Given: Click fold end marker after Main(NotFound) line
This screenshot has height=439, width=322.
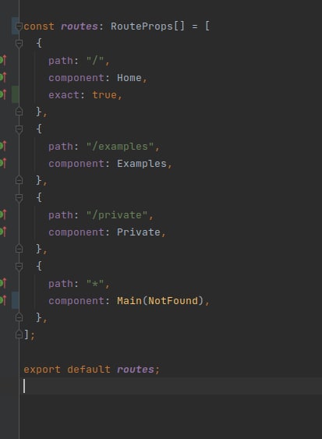Looking at the screenshot, I should [x=19, y=317].
